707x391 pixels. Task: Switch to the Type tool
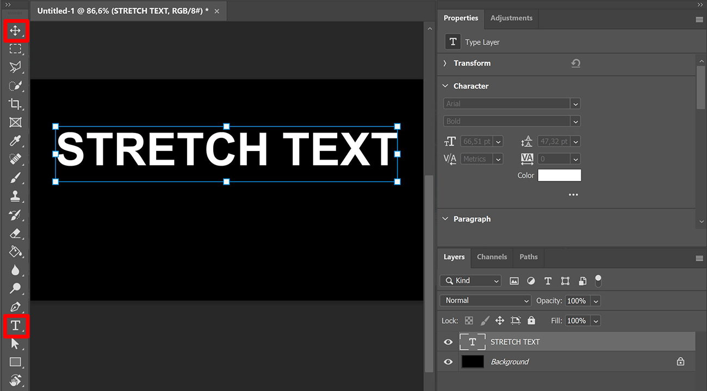tap(15, 325)
